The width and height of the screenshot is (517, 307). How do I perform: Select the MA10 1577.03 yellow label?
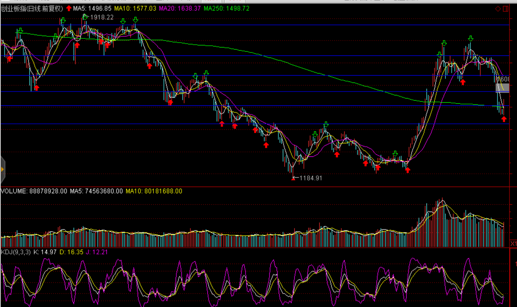click(135, 8)
